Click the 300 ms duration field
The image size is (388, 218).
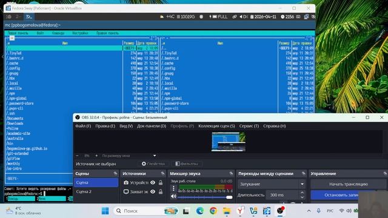tap(283, 195)
